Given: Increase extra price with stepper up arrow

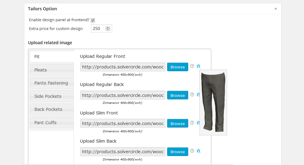Looking at the screenshot, I should coord(108,27).
